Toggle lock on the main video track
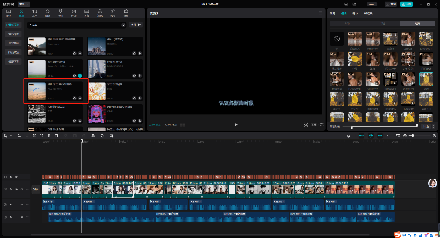Viewport: 440px width, 238px height. click(x=11, y=189)
